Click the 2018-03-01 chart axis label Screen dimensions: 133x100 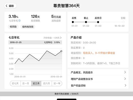pyautogui.click(x=56, y=77)
